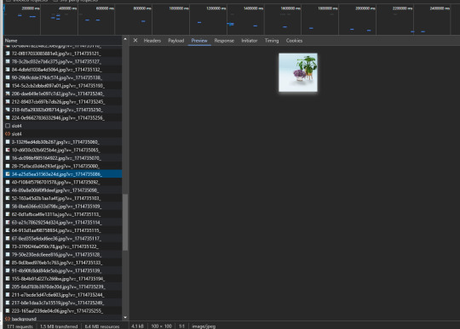Viewport: 460px width, 329px height.
Task: View the Cookies tab
Action: 294,41
